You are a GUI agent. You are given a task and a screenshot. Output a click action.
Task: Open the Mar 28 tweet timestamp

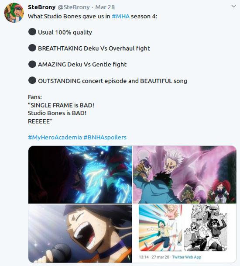click(105, 7)
